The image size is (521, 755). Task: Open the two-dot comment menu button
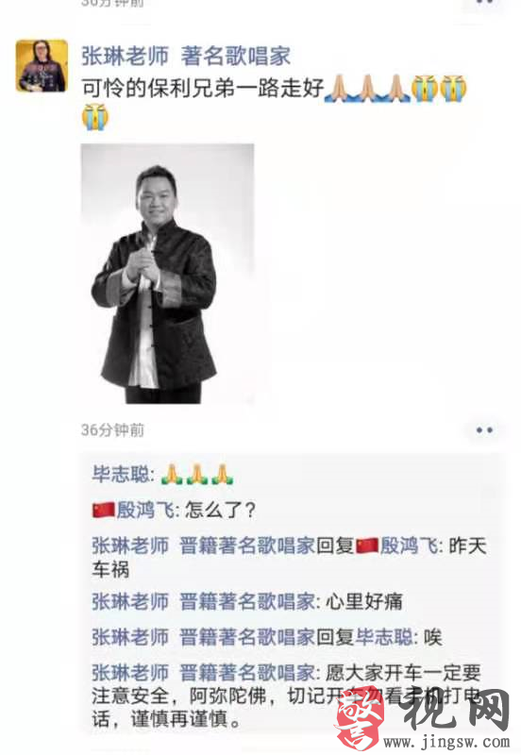(484, 430)
